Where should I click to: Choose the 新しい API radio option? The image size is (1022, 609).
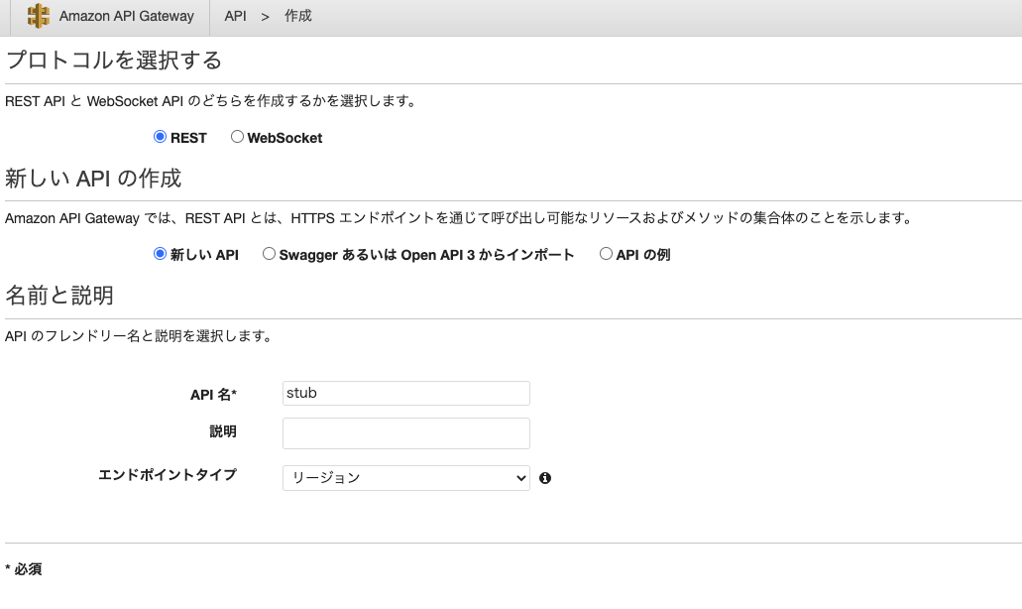coord(160,254)
